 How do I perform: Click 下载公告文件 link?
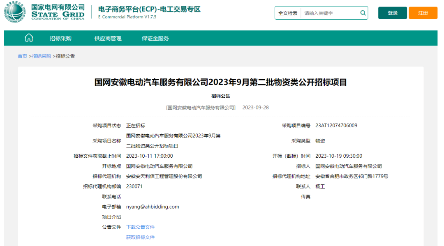(140, 227)
